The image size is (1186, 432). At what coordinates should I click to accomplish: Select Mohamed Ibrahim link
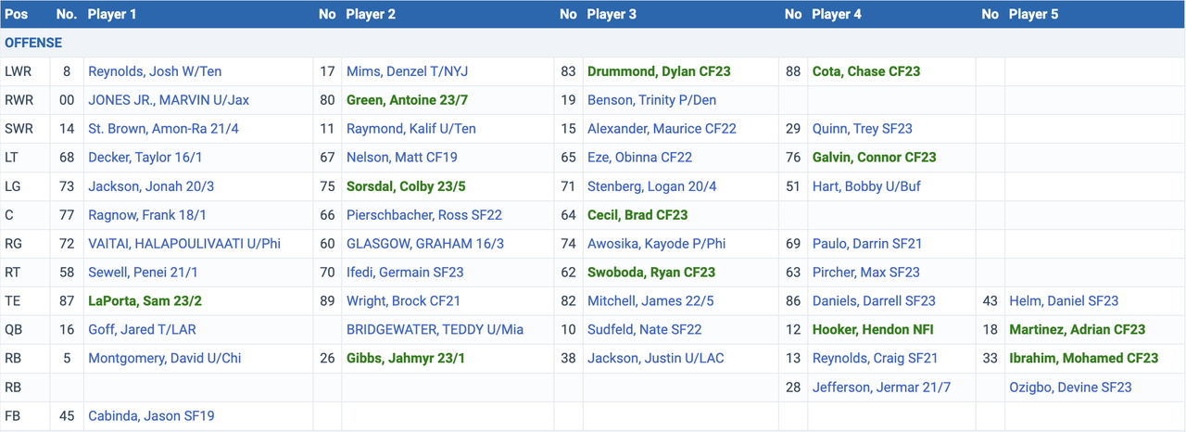click(1083, 358)
